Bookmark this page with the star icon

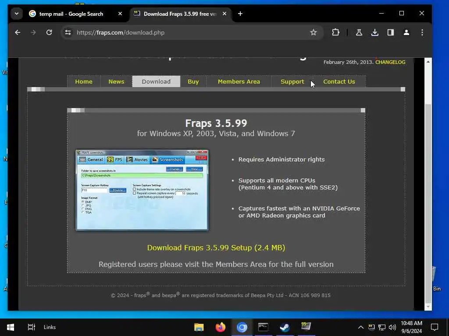coord(314,32)
